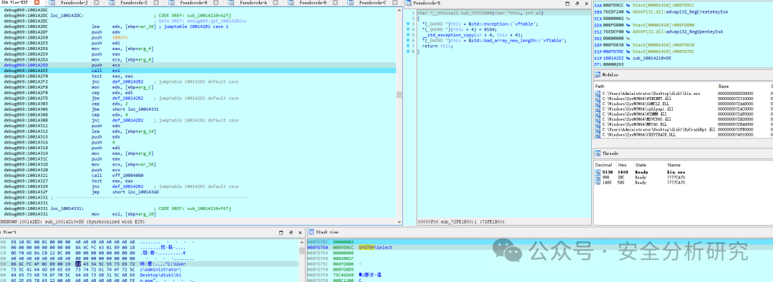Select the highlighted call esi instruction line
This screenshot has height=282, width=773.
tap(198, 71)
